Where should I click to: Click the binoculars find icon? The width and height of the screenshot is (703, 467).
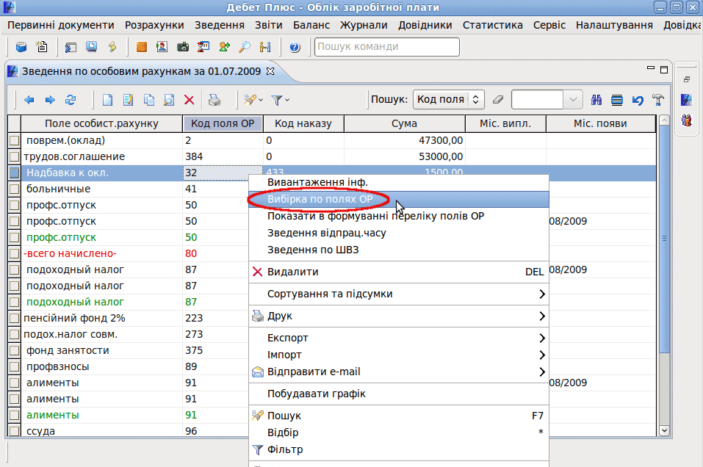[596, 100]
